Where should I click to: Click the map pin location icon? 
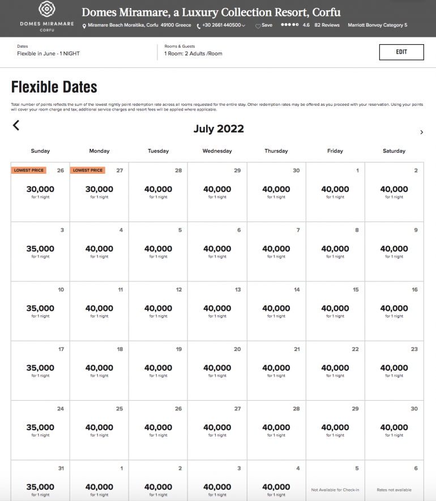click(84, 25)
